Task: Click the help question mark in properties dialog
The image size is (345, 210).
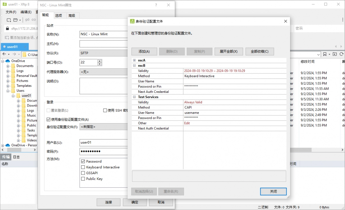Action: [x=156, y=5]
